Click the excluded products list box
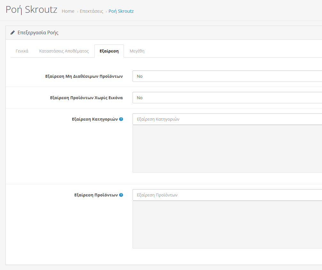Viewport: 322px width, 270px height. pyautogui.click(x=227, y=225)
